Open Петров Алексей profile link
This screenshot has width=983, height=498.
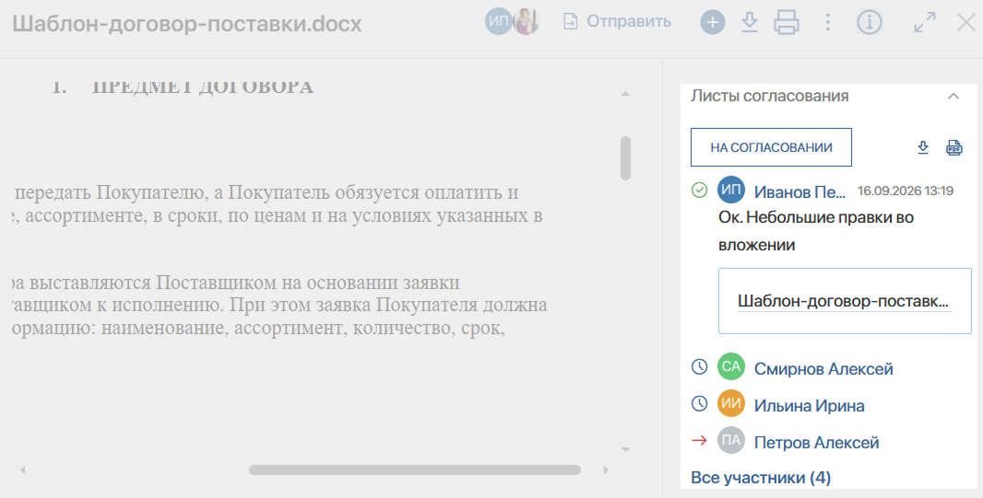tap(816, 443)
